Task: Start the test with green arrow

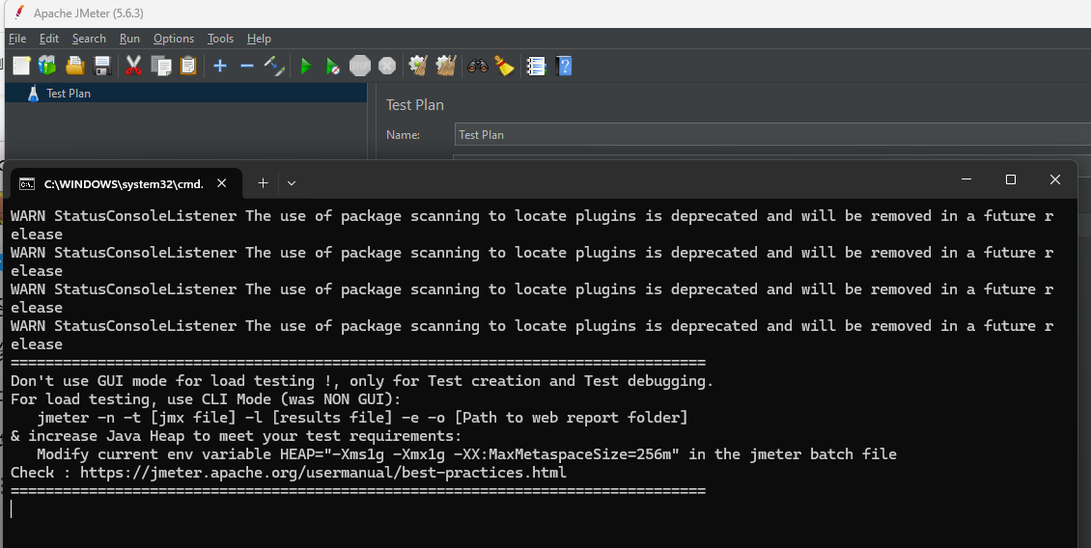Action: [x=305, y=66]
